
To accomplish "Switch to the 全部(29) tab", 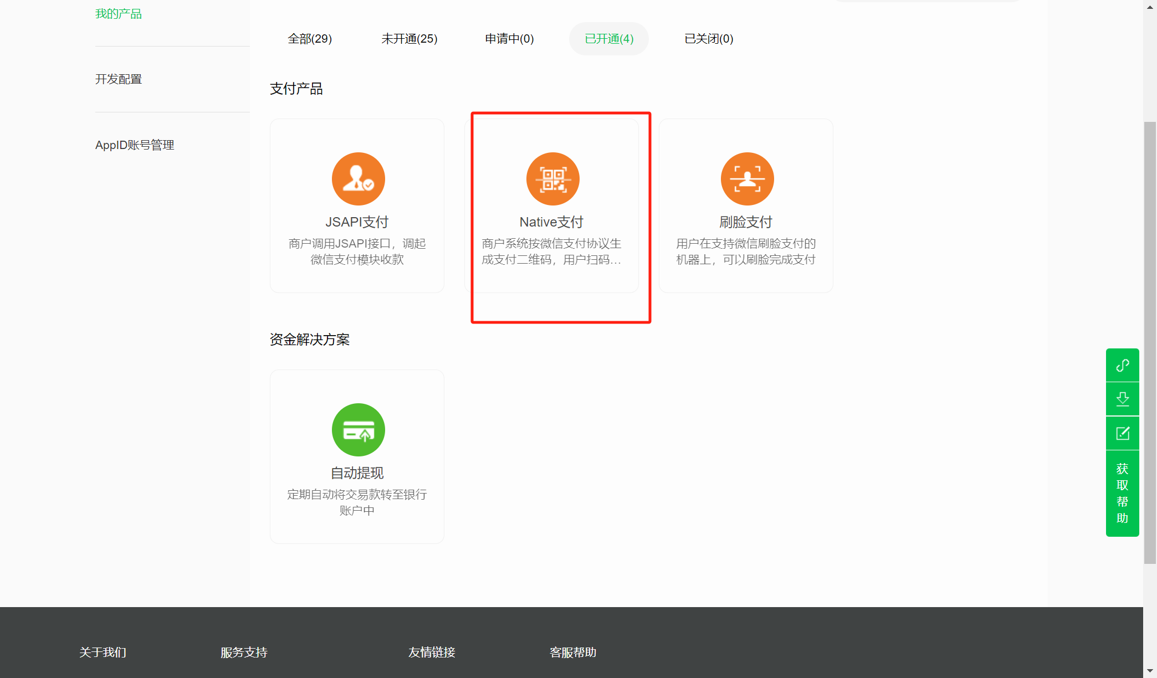I will click(x=310, y=39).
